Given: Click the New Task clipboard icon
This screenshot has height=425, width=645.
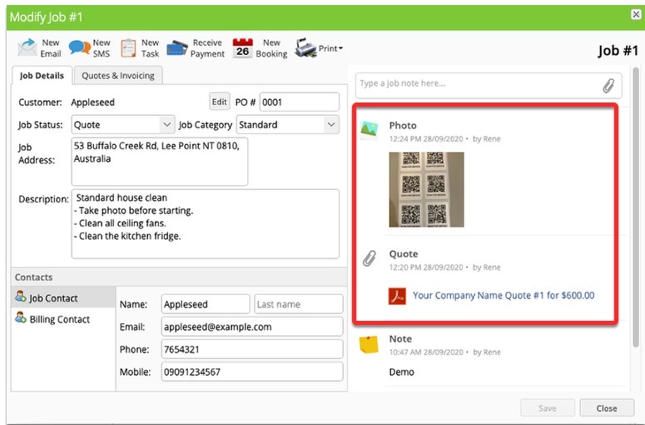Looking at the screenshot, I should pyautogui.click(x=128, y=48).
